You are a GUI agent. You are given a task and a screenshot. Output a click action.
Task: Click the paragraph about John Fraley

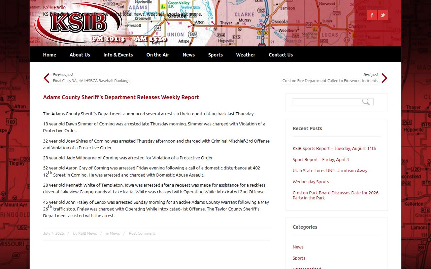156,209
